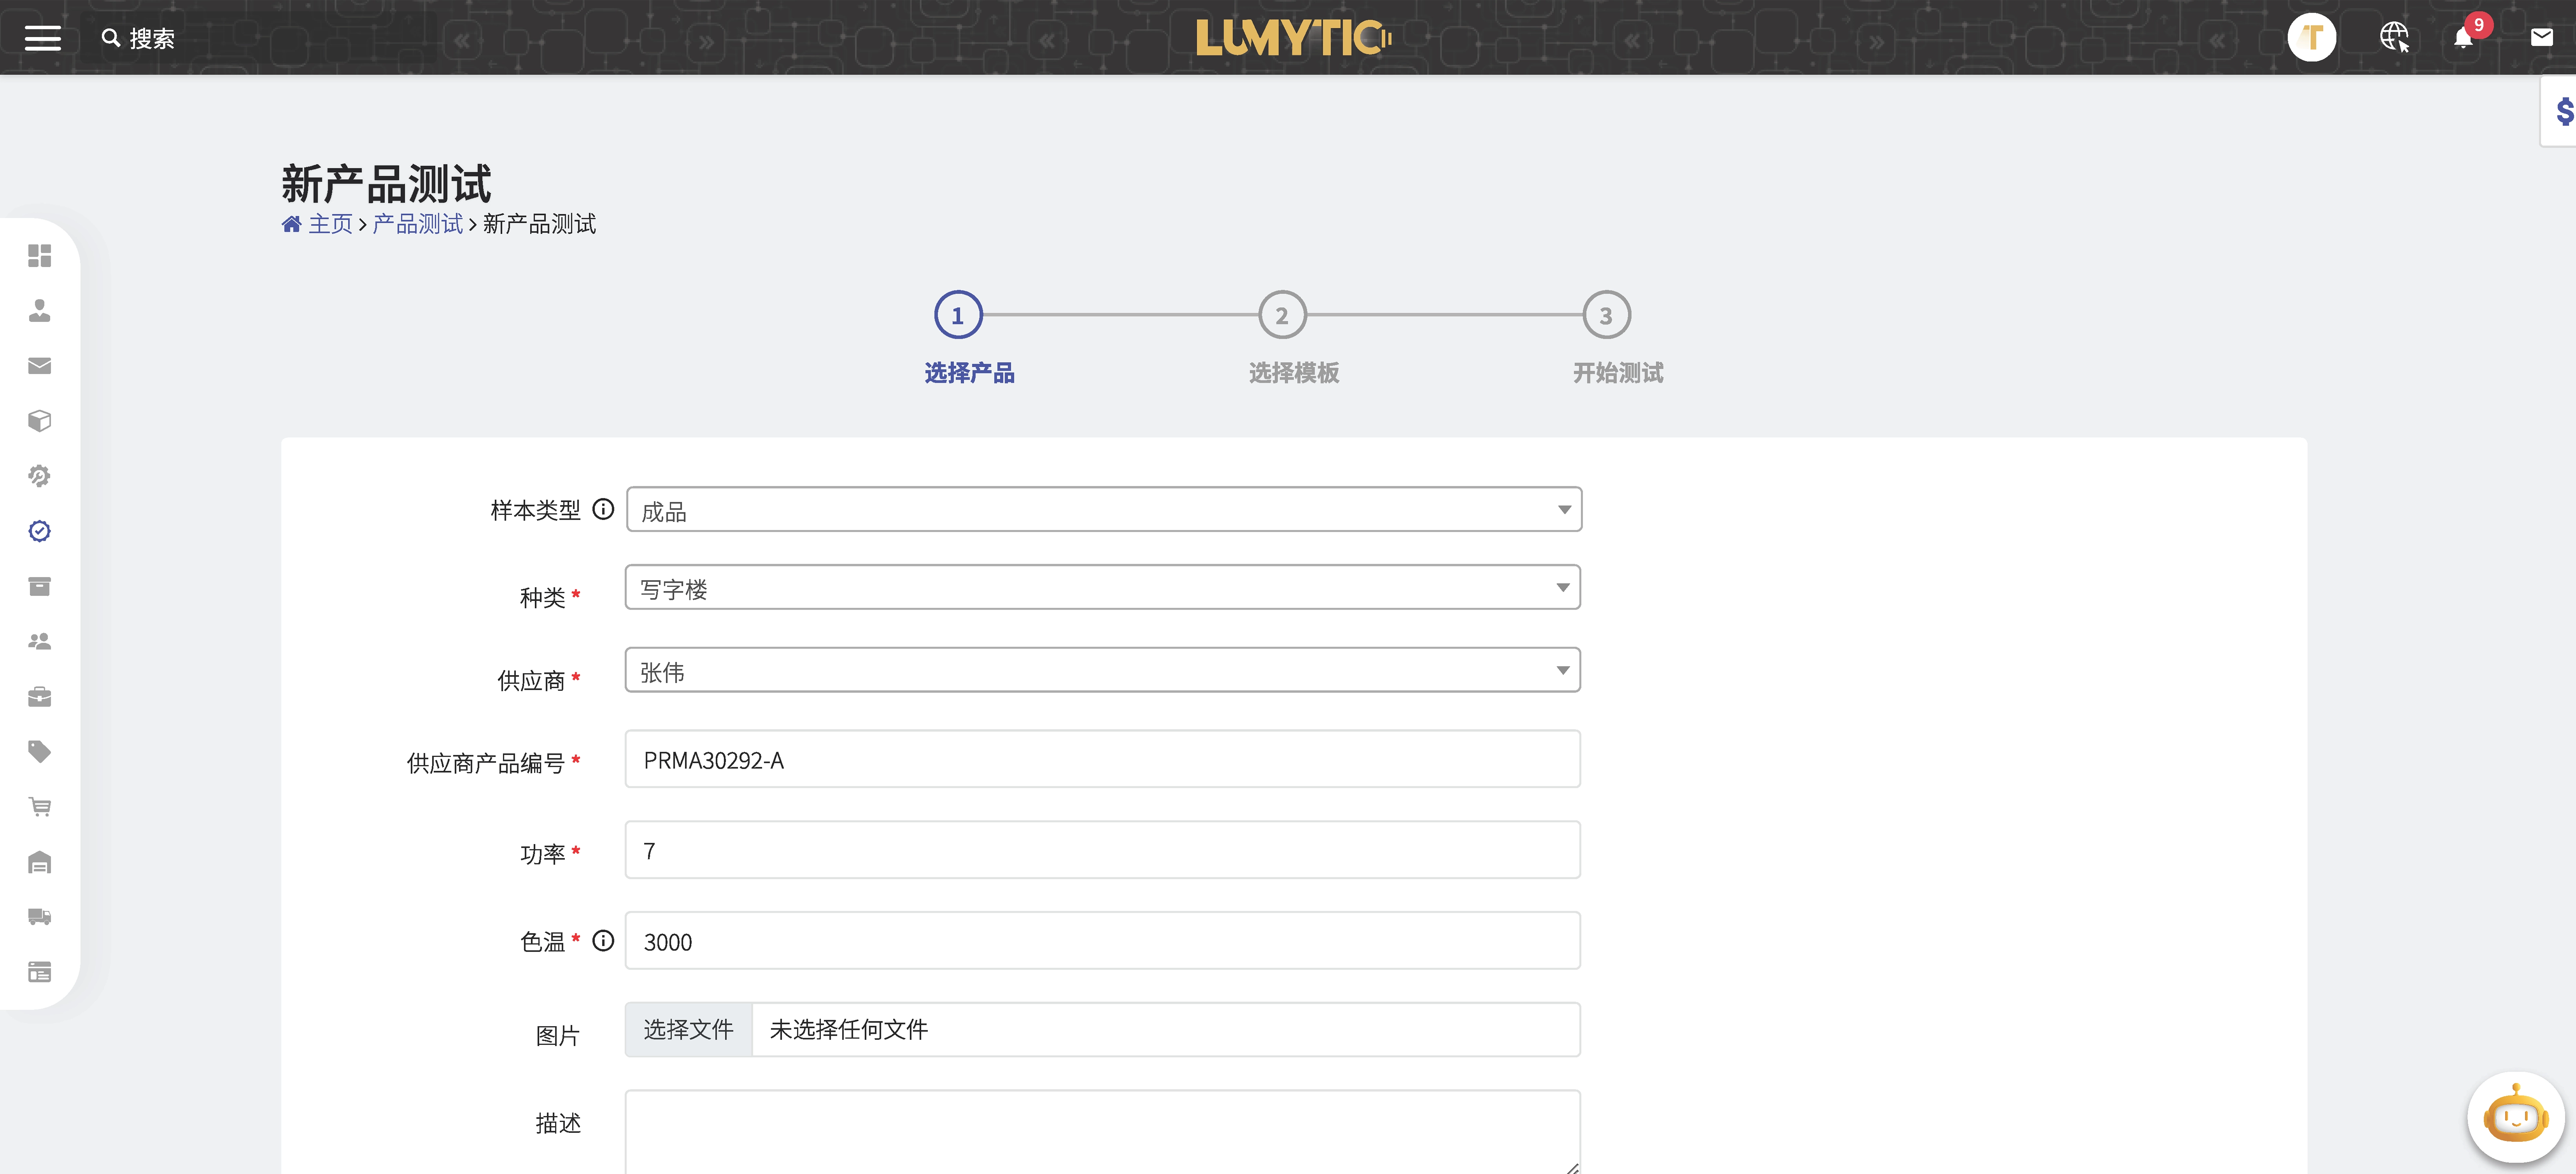This screenshot has width=2576, height=1174.
Task: Go to step 2 选择模板
Action: (x=1282, y=316)
